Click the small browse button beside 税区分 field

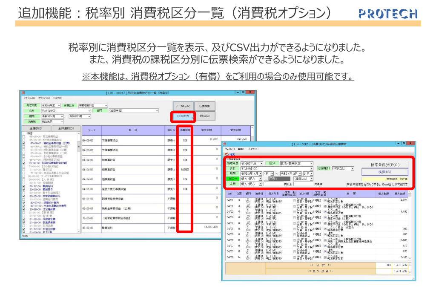tap(265, 179)
